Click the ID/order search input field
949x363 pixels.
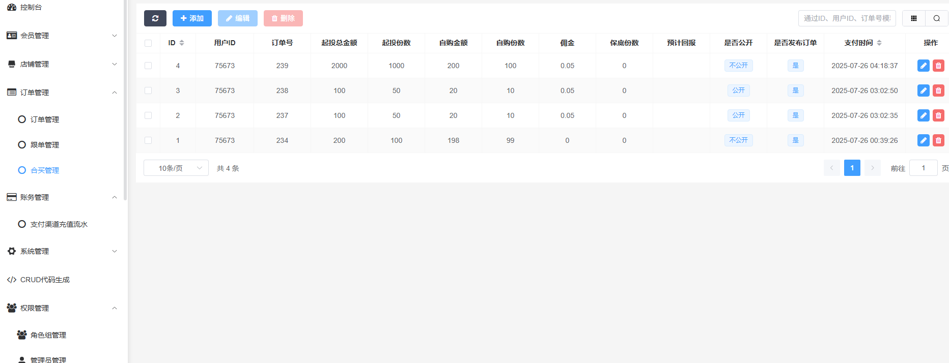coord(846,18)
